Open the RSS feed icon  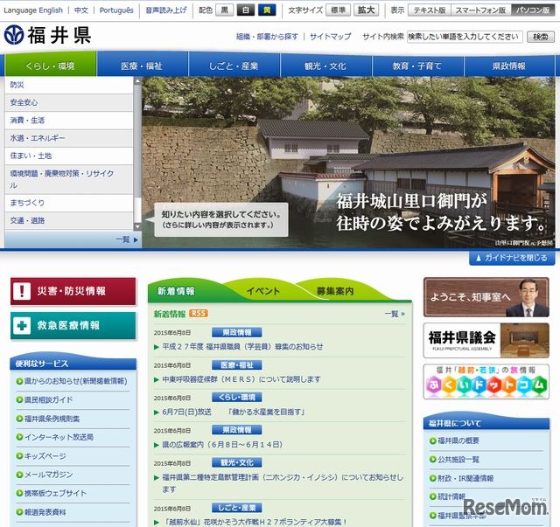[199, 314]
